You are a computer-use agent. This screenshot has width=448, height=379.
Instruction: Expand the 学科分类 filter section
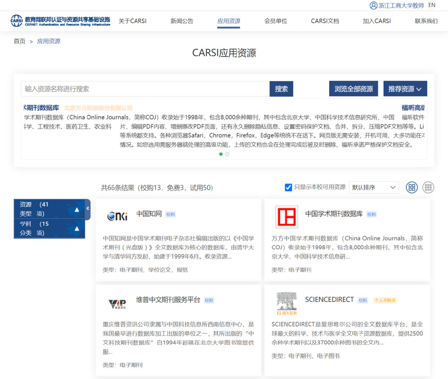pyautogui.click(x=77, y=229)
